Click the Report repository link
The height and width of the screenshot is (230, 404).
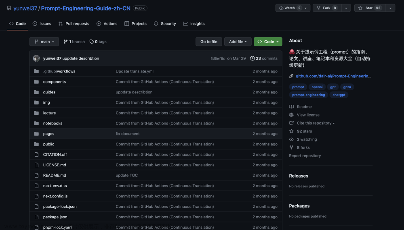(305, 156)
